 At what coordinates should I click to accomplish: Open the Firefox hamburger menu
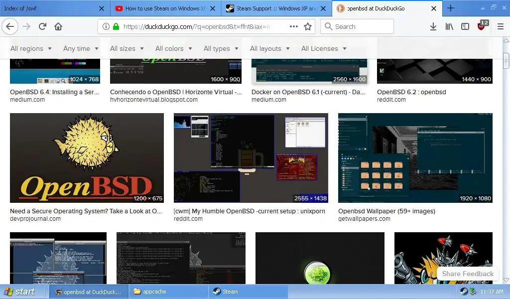501,27
